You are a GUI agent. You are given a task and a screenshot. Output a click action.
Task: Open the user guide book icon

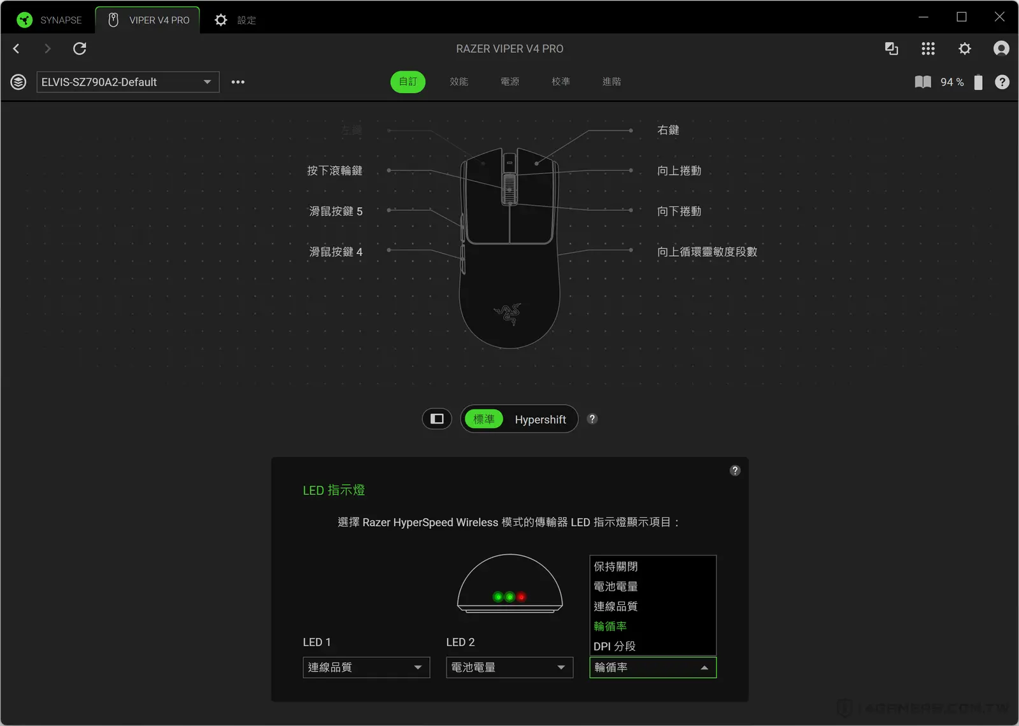click(923, 82)
